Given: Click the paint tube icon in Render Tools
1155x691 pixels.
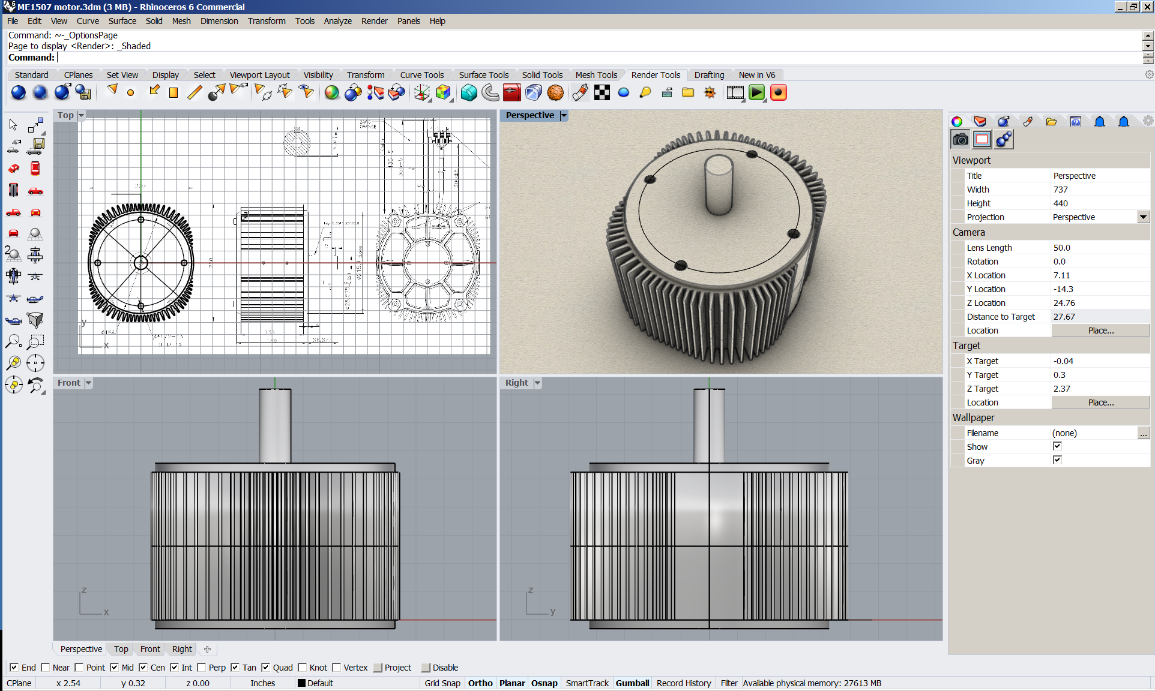Looking at the screenshot, I should (579, 92).
